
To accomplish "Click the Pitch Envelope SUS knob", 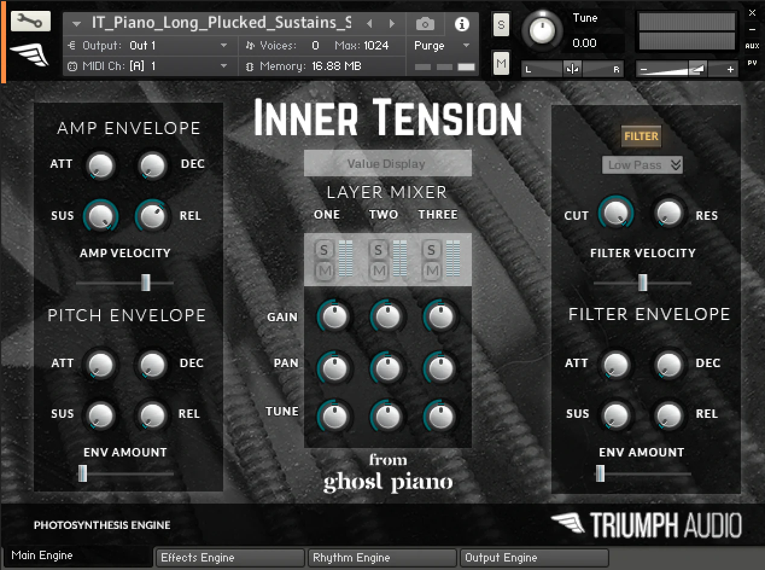I will pos(101,414).
